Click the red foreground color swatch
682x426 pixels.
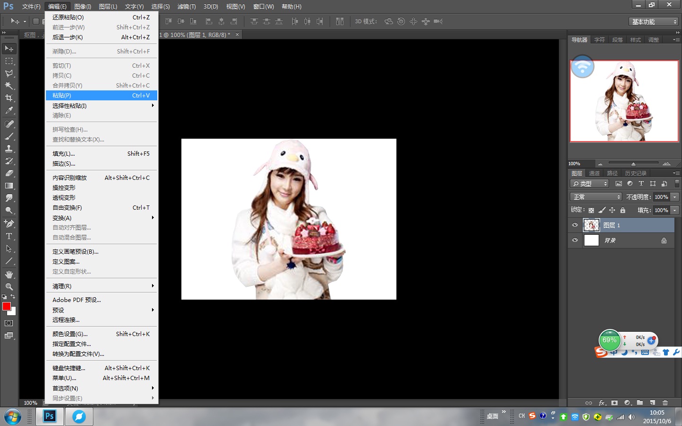click(x=6, y=306)
